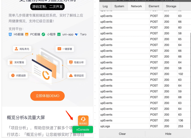Switch to the System tab

119,6
